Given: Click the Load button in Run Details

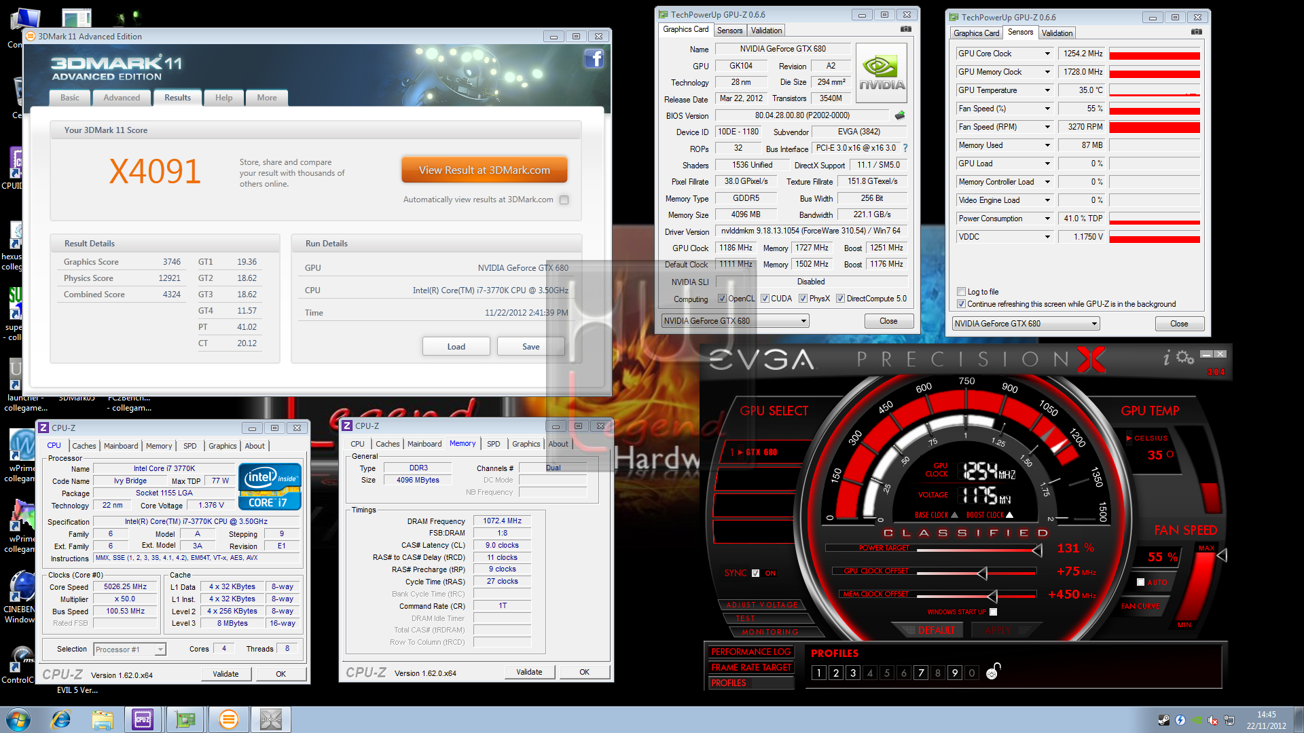Looking at the screenshot, I should coord(456,347).
